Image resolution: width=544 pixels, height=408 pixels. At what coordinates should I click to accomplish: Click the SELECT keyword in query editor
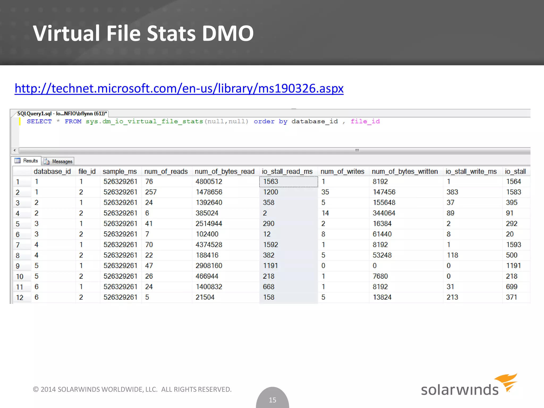pos(39,121)
